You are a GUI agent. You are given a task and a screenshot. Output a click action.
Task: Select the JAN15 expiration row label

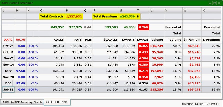click(x=8, y=90)
